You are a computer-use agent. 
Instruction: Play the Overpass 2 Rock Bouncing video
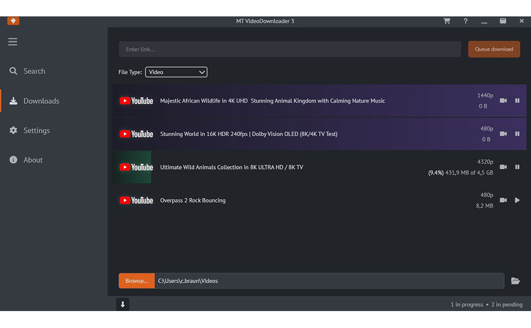coord(517,200)
